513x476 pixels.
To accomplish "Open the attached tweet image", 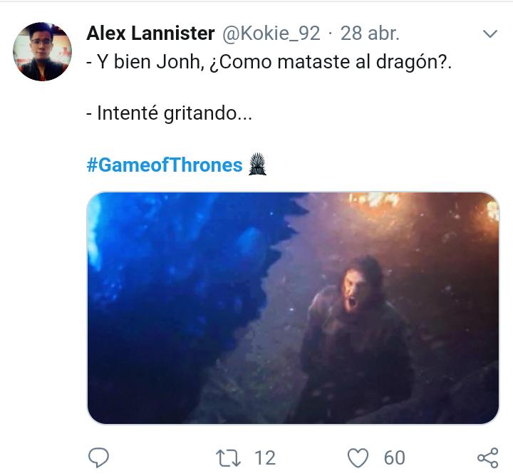I will (x=292, y=308).
